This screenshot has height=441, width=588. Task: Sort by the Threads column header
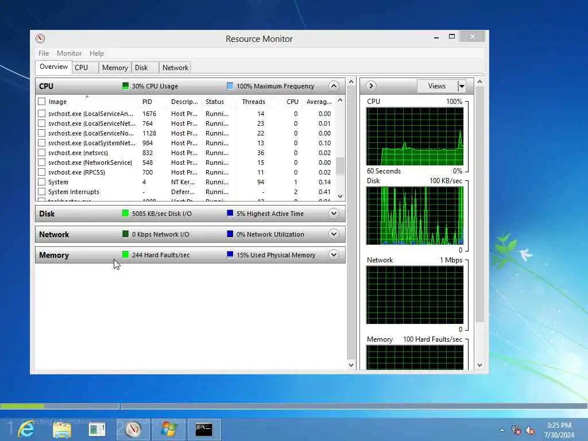[x=253, y=102]
